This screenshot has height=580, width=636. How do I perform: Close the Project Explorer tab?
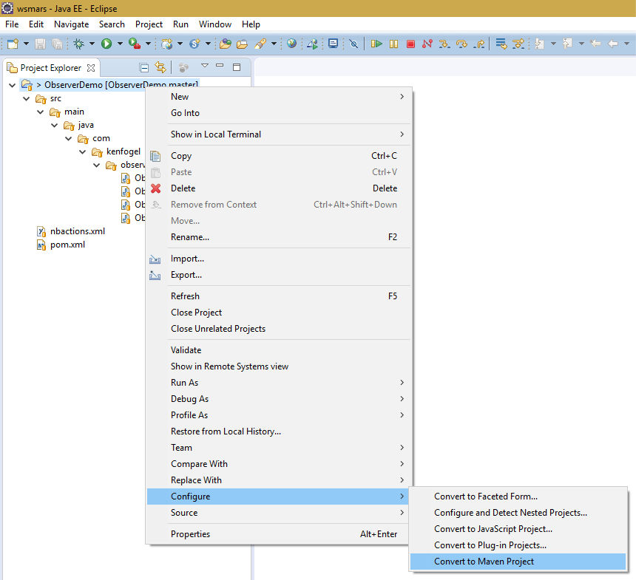92,68
